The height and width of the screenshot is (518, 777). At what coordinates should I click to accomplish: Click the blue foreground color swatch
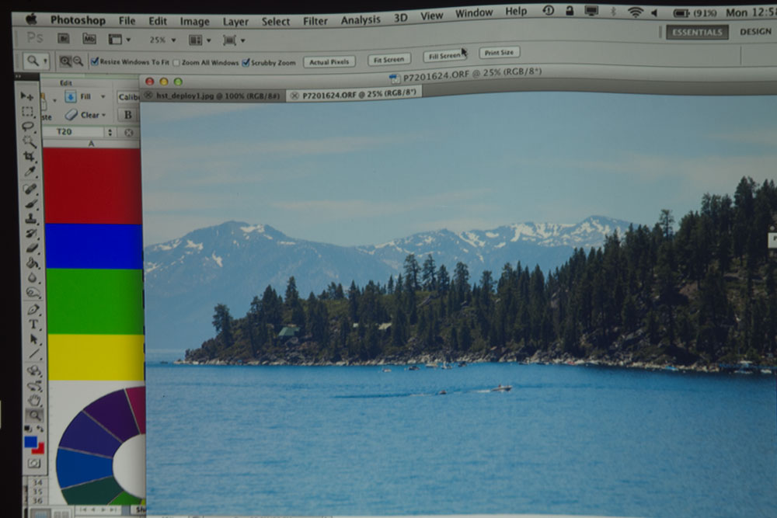(31, 441)
